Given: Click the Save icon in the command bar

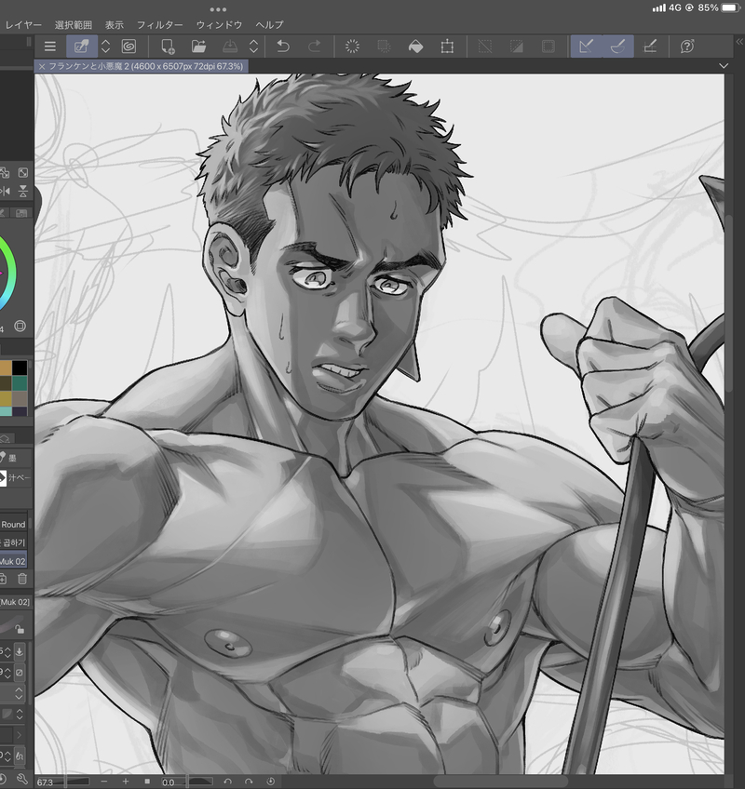Looking at the screenshot, I should click(230, 47).
